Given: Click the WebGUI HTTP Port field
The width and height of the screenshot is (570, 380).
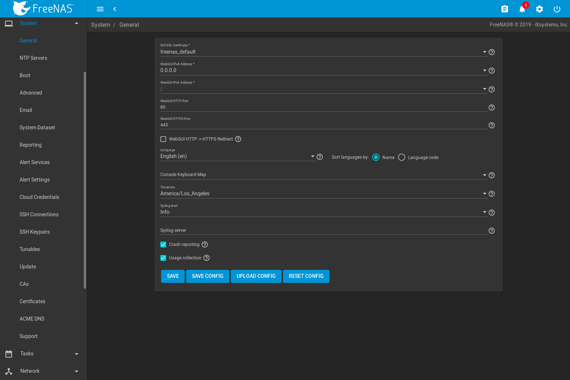Looking at the screenshot, I should click(x=324, y=107).
